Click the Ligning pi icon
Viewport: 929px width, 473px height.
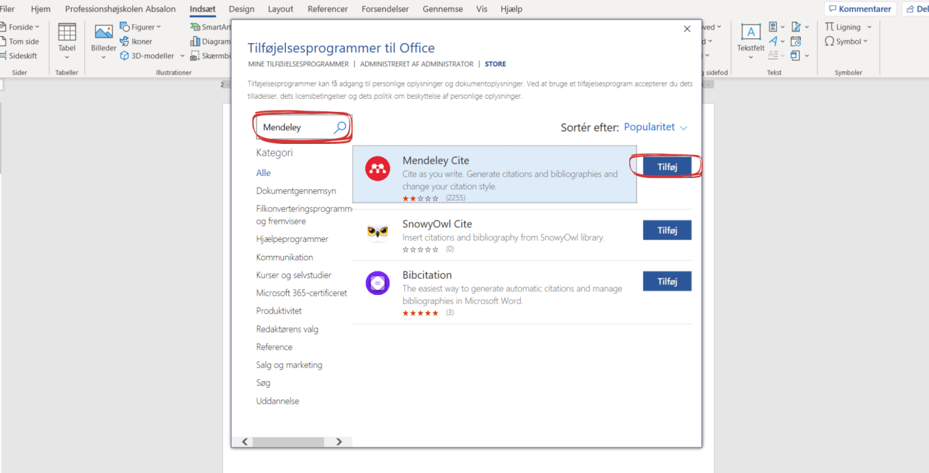click(x=830, y=27)
